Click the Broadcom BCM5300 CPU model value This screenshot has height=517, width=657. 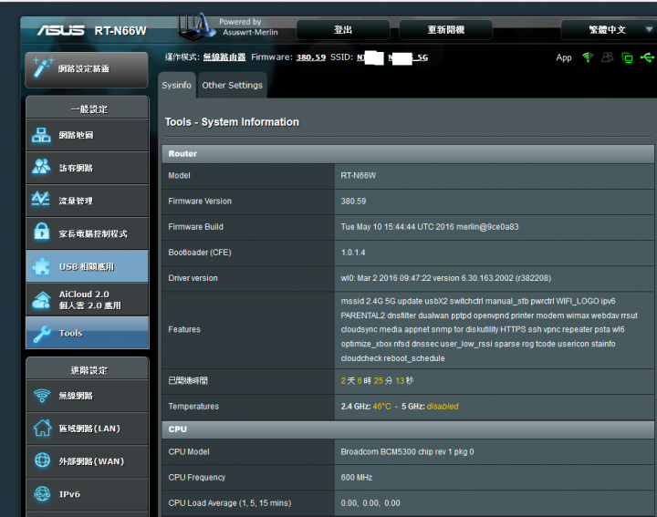coord(407,451)
